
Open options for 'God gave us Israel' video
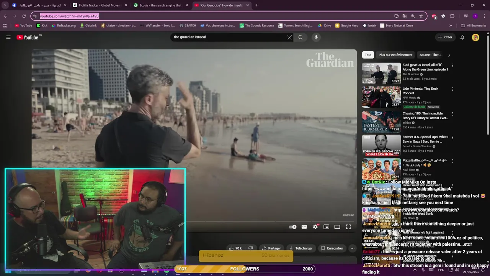click(x=452, y=66)
